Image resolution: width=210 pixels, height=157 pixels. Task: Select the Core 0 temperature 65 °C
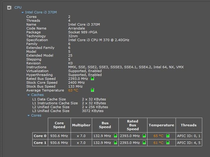(x=159, y=136)
